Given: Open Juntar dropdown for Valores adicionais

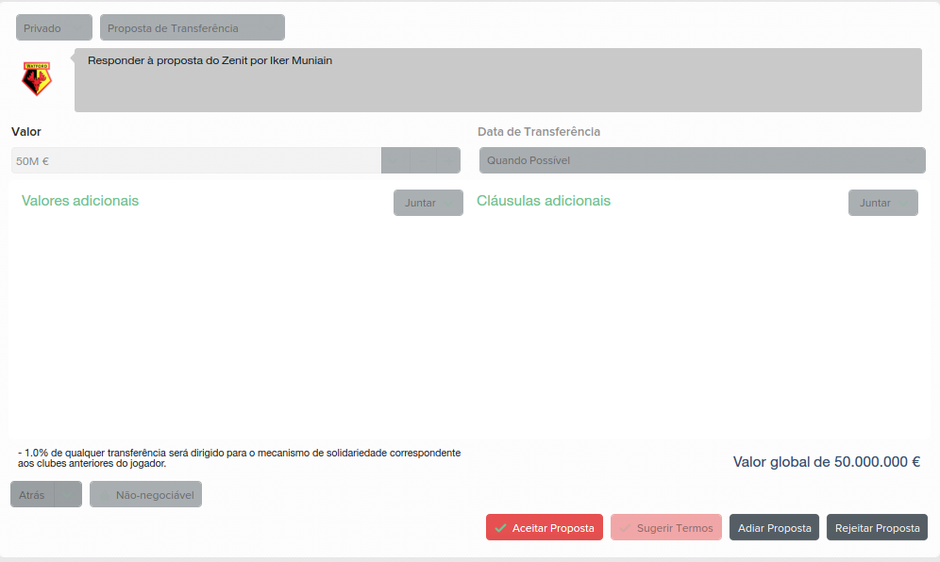Looking at the screenshot, I should click(428, 203).
